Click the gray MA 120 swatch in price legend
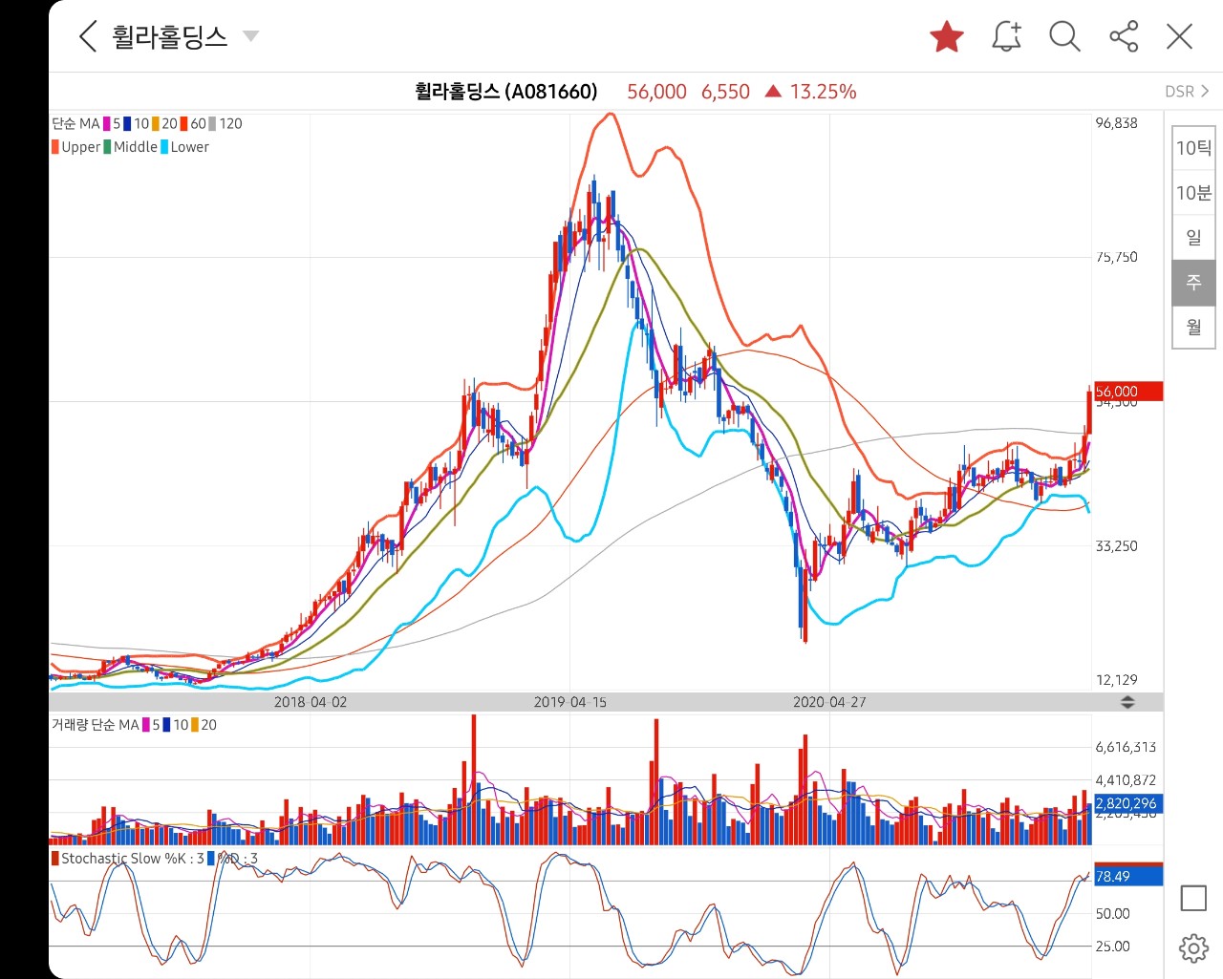 point(212,123)
